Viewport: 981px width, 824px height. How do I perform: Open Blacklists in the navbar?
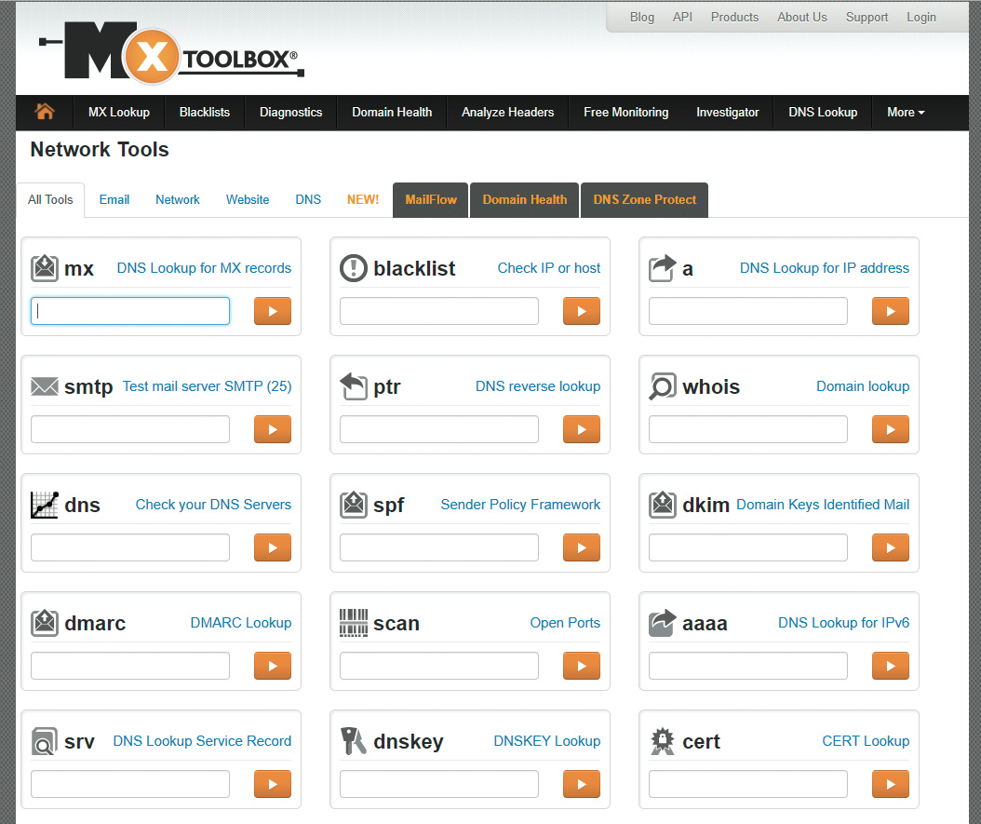point(205,112)
